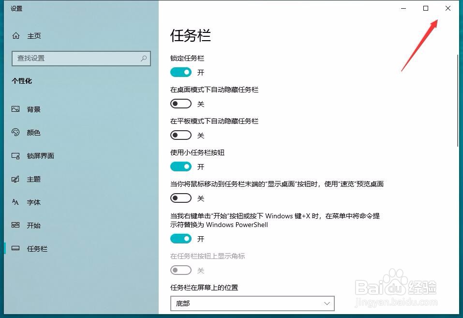Click the 主页 (Home) house icon
Screen dimensions: 463x318
click(15, 35)
